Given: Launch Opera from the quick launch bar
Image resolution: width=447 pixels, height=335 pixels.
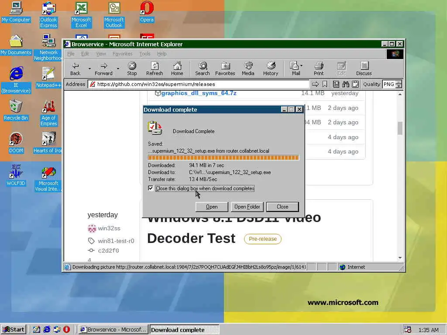Looking at the screenshot, I should coord(66,330).
